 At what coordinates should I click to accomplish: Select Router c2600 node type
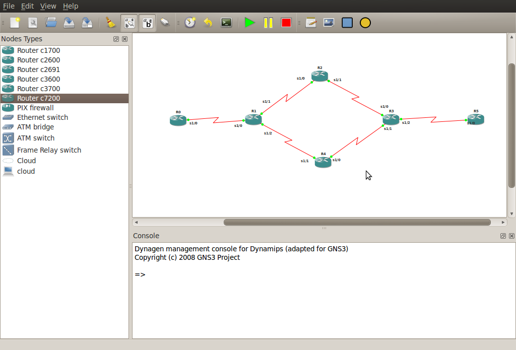pos(64,60)
